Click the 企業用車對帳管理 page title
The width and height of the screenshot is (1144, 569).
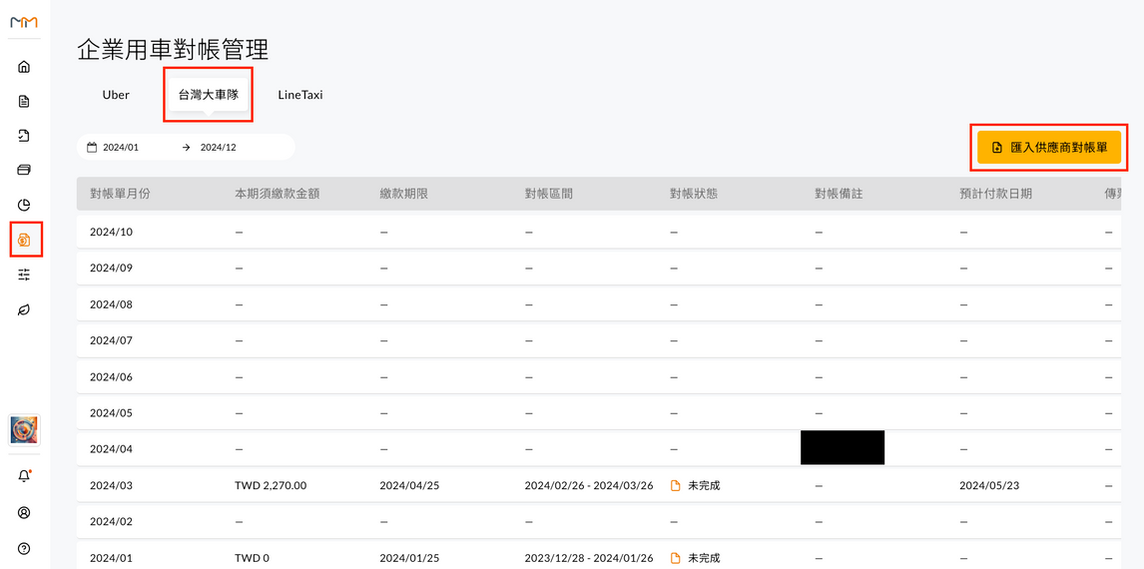[x=173, y=50]
